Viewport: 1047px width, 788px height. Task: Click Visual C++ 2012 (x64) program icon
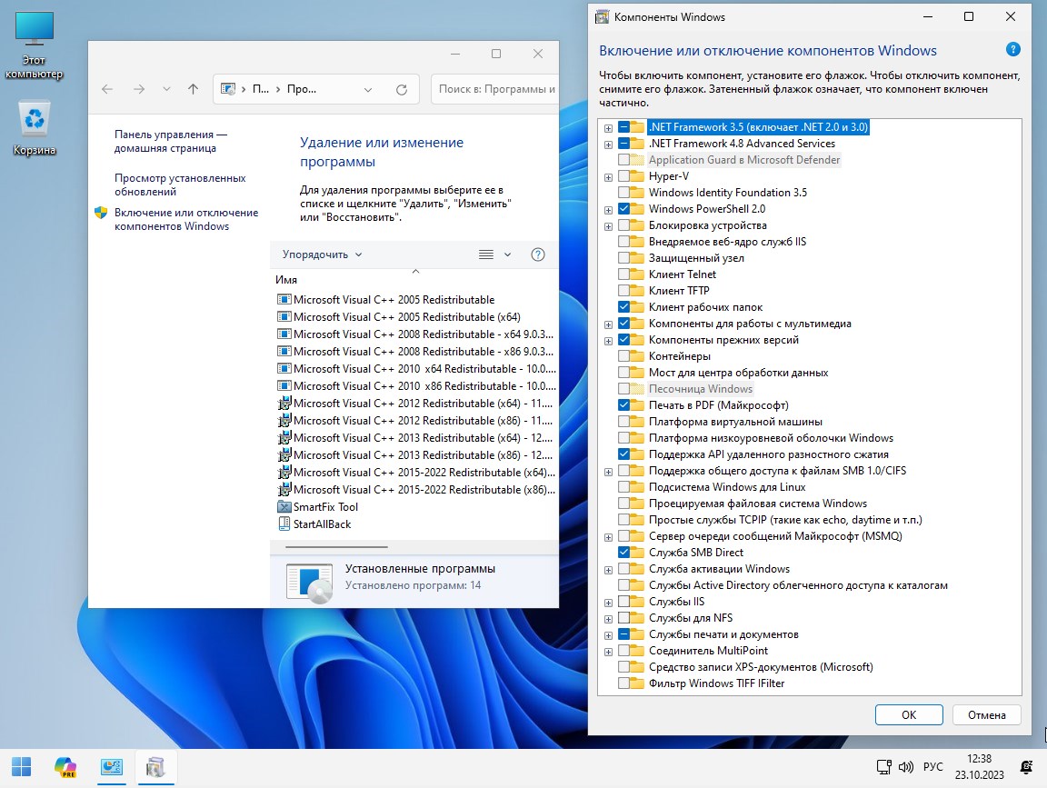point(284,404)
